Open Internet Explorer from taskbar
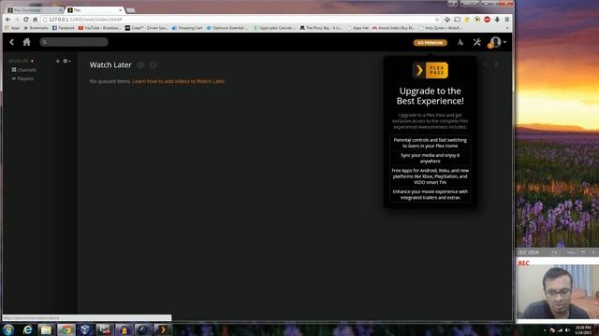599x336 pixels. point(27,329)
